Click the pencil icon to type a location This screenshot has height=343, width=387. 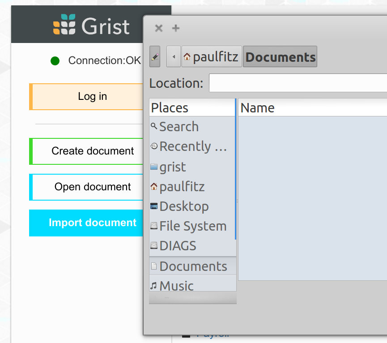tap(154, 56)
